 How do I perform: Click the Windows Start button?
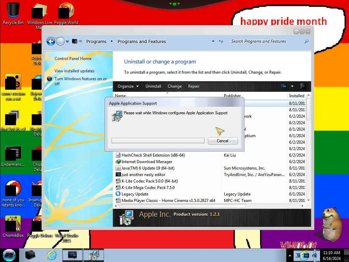(x=9, y=255)
